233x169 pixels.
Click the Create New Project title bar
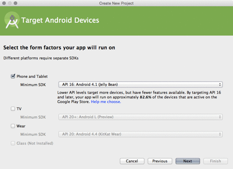click(116, 3)
